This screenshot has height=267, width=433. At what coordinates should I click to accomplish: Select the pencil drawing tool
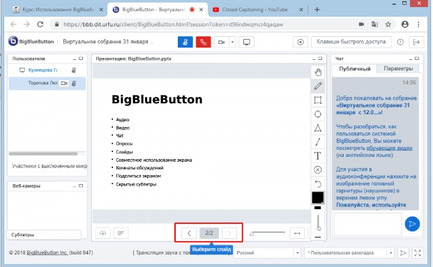click(318, 86)
